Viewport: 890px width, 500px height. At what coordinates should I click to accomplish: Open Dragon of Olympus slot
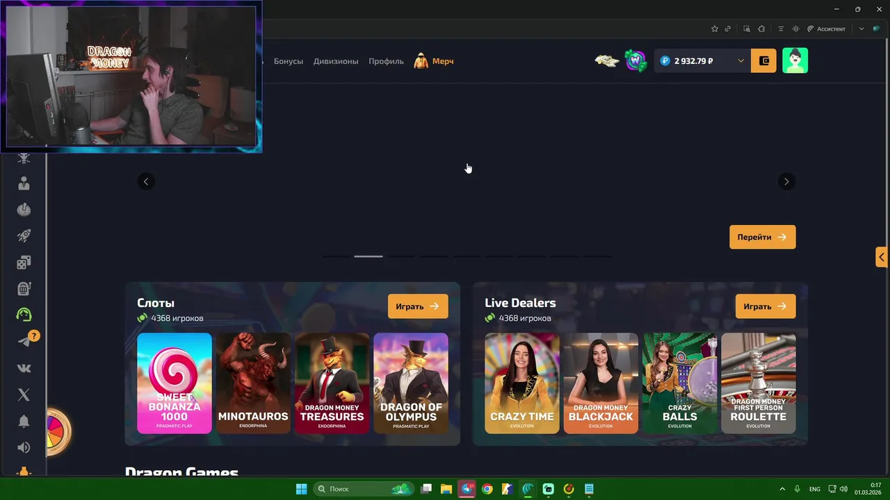[x=411, y=383]
